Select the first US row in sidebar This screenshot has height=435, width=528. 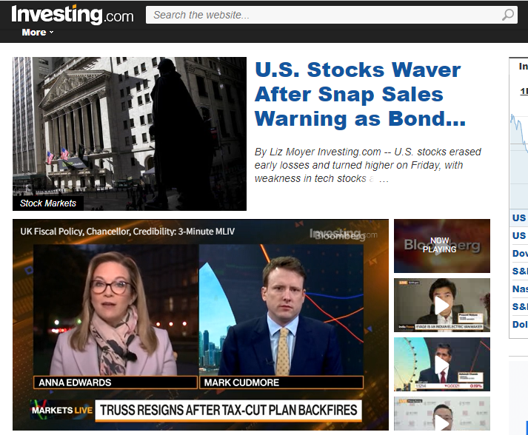click(x=519, y=217)
